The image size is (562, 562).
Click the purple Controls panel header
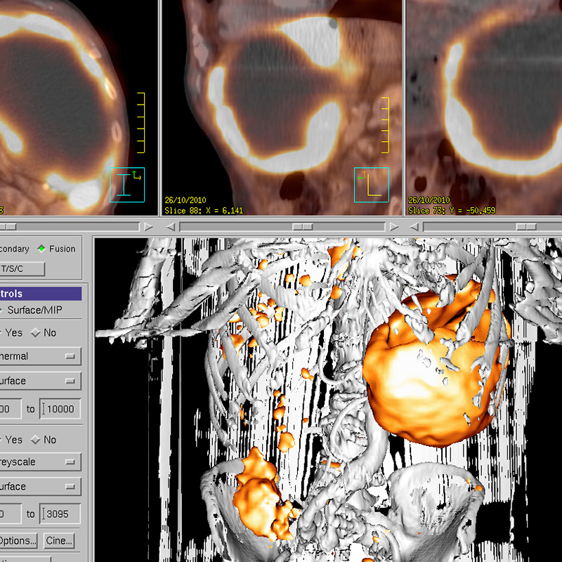pos(41,294)
